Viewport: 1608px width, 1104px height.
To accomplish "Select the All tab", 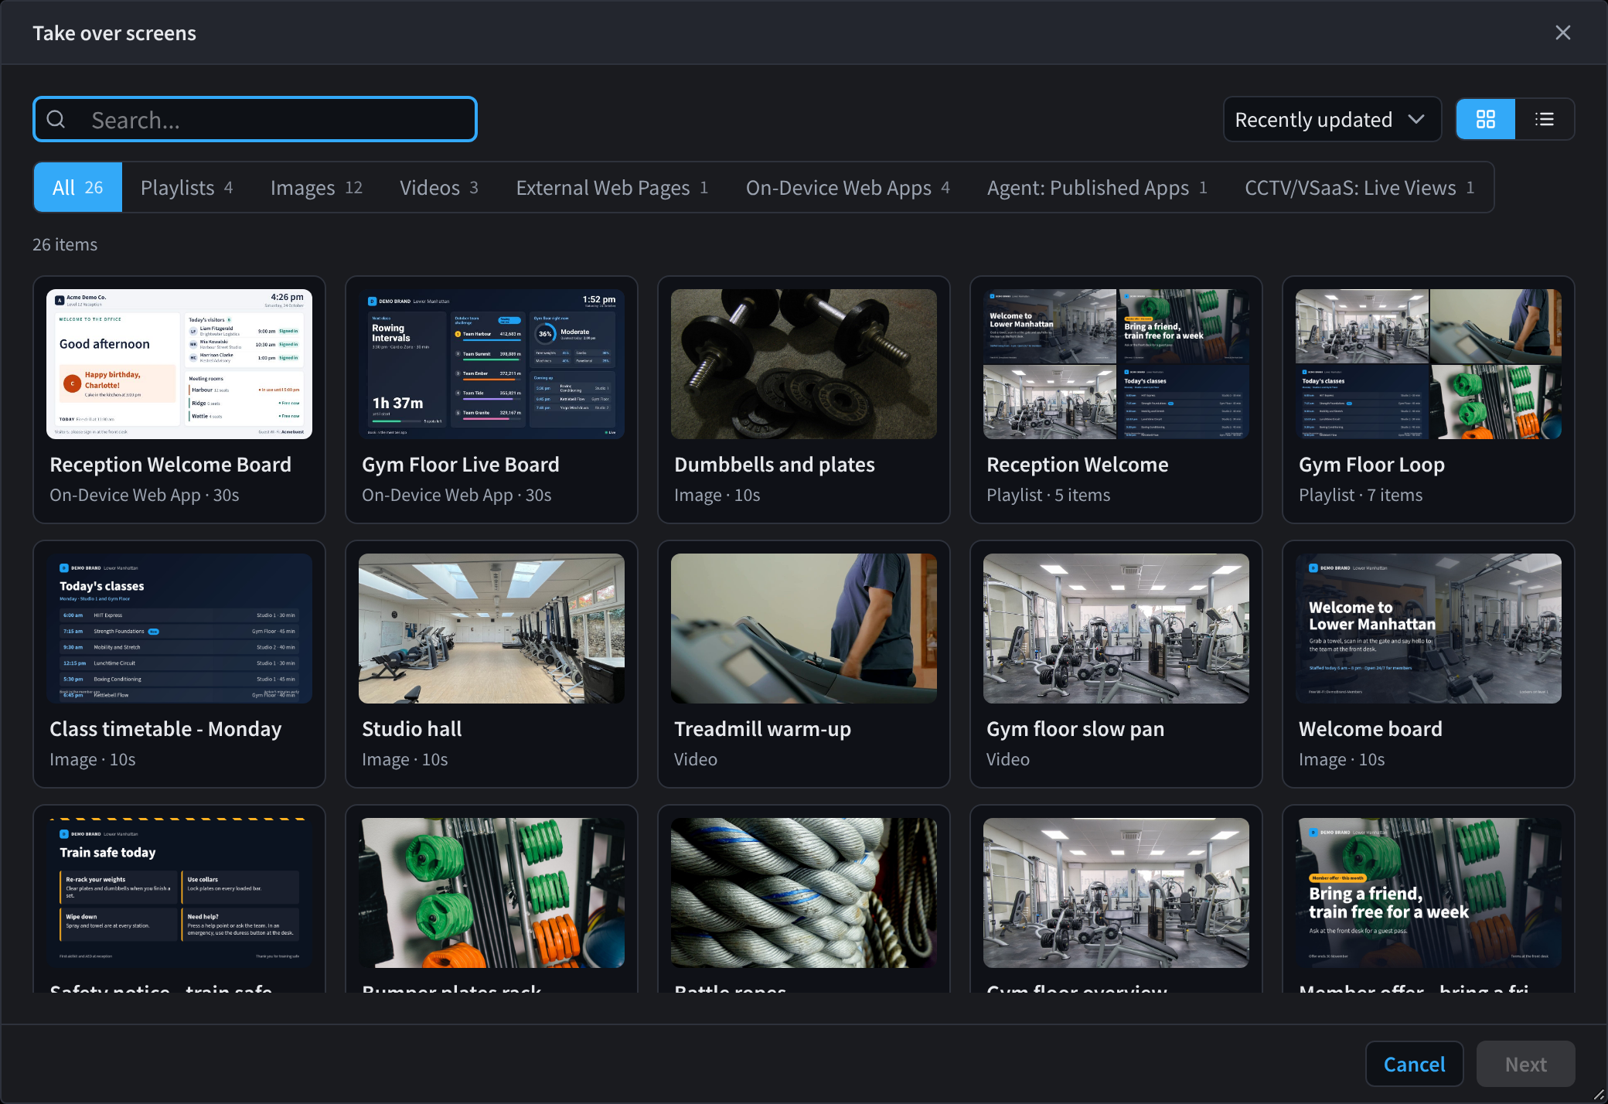I will pos(77,187).
